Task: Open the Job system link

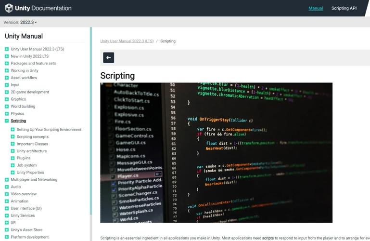Action: [x=26, y=165]
